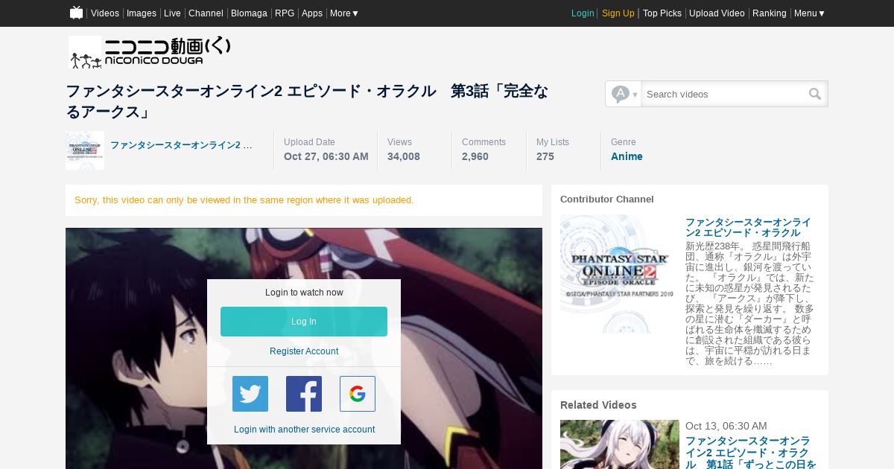Click the comments count 2,960
The height and width of the screenshot is (469, 894).
tap(475, 156)
